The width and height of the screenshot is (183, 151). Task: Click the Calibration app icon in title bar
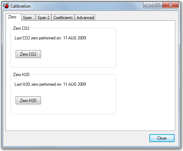tap(6, 6)
